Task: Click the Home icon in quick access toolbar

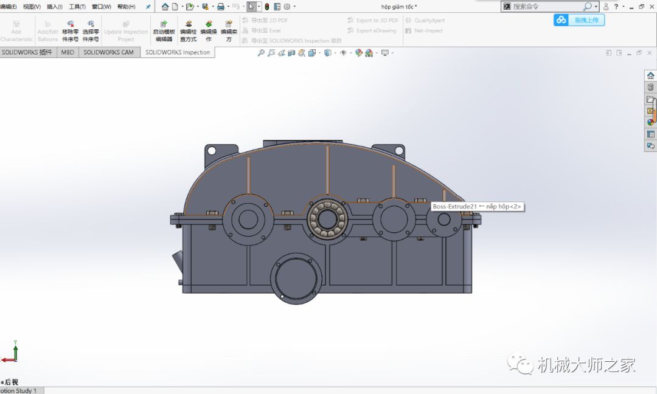Action: click(165, 7)
